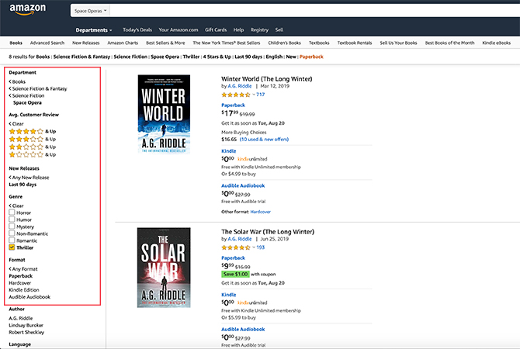Open Today's Deals
The height and width of the screenshot is (349, 520).
[137, 29]
